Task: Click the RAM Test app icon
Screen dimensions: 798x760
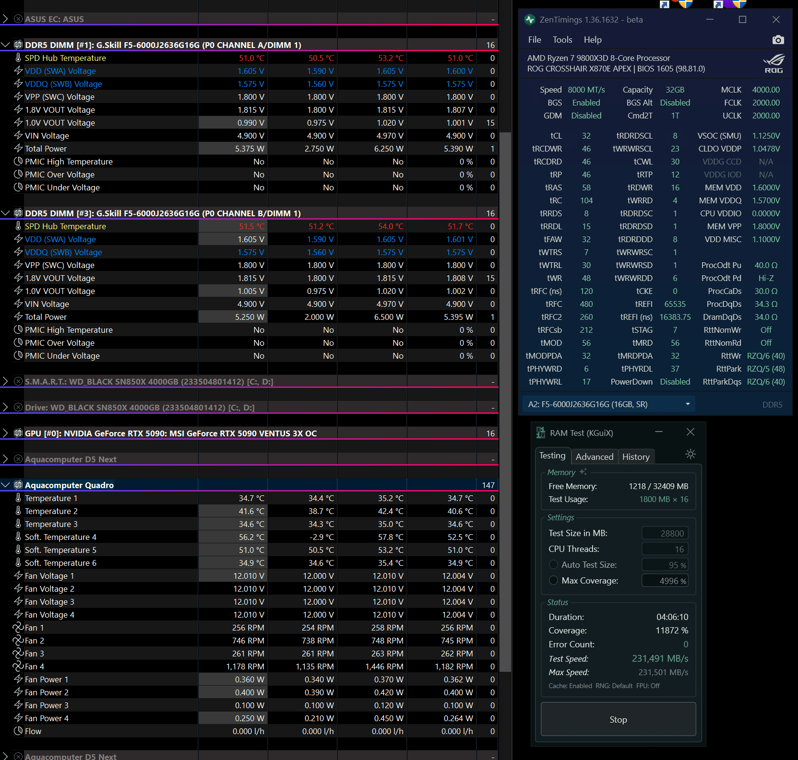Action: pyautogui.click(x=541, y=433)
